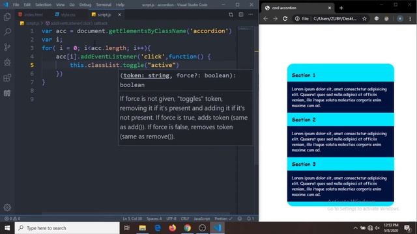Screen dimensions: 417x234
Task: Change language mode via JavaScript
Action: [x=202, y=218]
